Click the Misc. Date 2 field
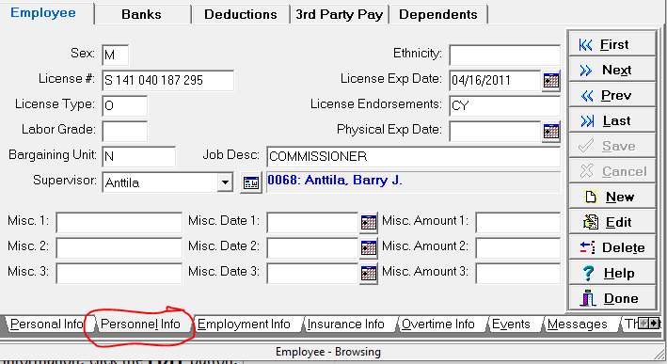Image resolution: width=667 pixels, height=364 pixels. pyautogui.click(x=312, y=248)
